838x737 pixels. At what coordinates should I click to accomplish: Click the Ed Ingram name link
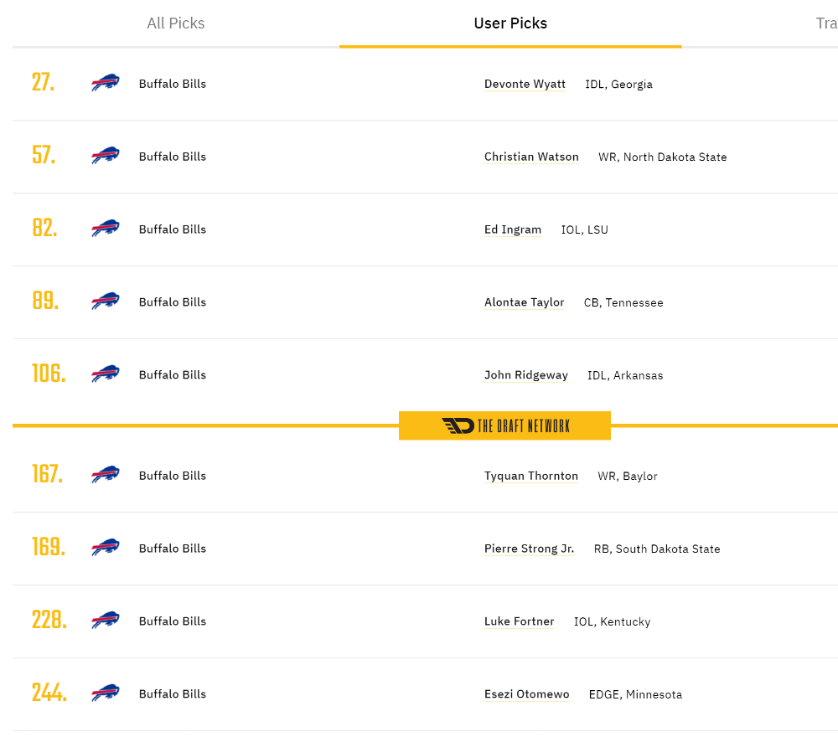click(x=513, y=229)
